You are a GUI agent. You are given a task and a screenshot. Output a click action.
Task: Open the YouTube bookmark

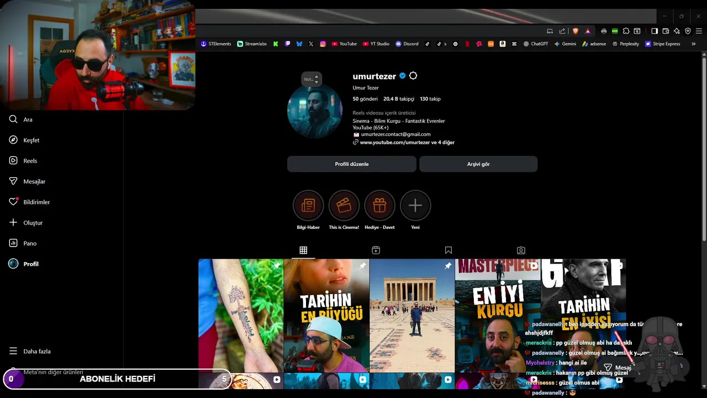pos(344,44)
